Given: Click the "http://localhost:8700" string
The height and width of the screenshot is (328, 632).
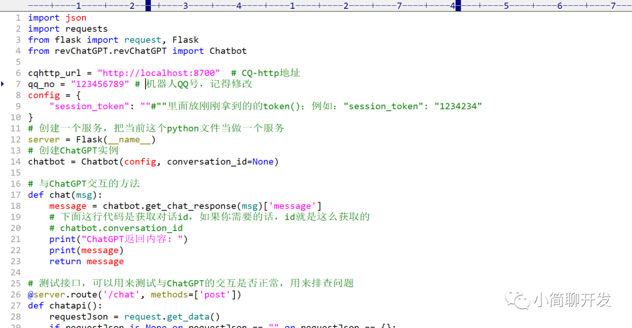Looking at the screenshot, I should tap(159, 73).
